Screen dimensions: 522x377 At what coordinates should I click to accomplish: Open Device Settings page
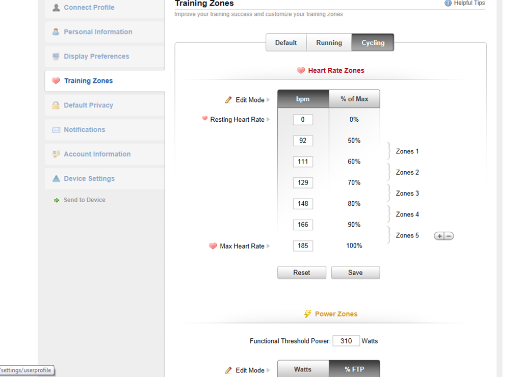105,179
